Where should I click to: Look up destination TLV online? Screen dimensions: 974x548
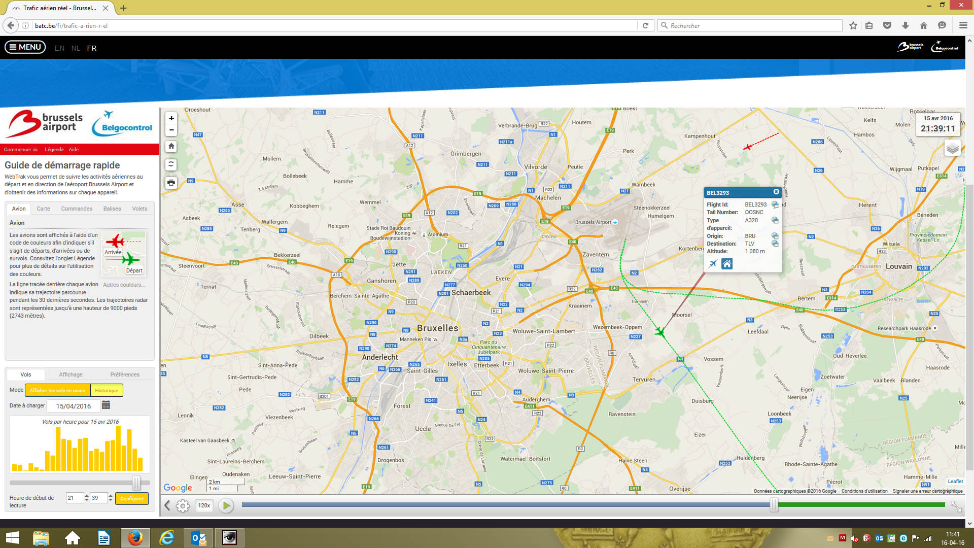click(775, 244)
